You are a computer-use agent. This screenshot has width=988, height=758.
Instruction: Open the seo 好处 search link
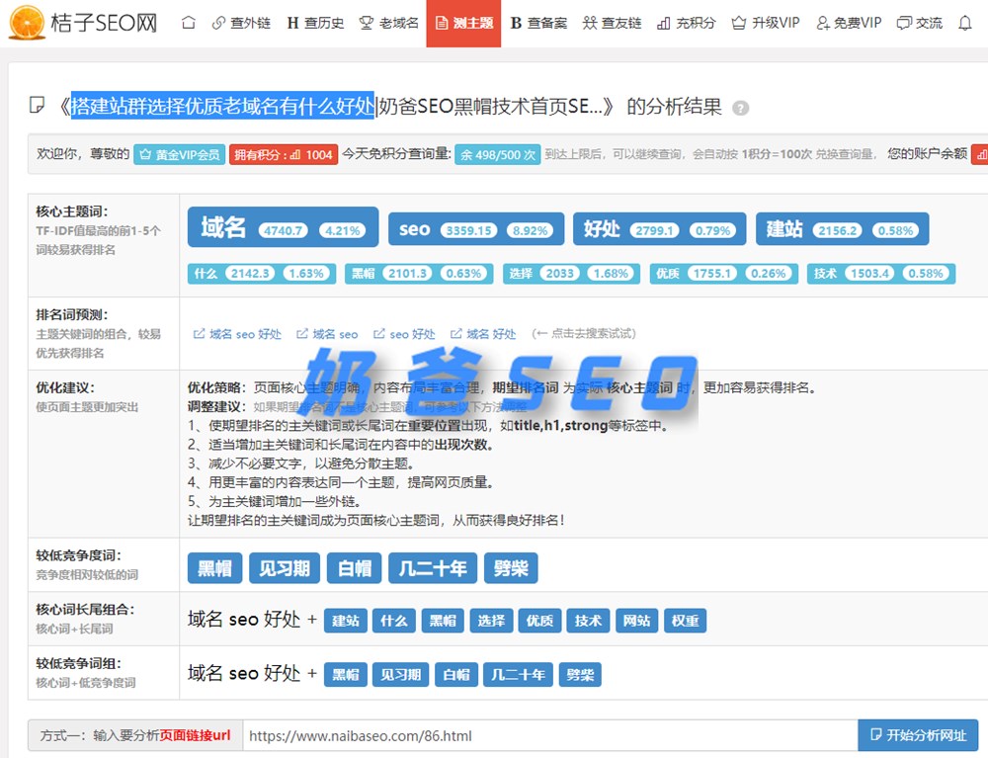pos(404,334)
